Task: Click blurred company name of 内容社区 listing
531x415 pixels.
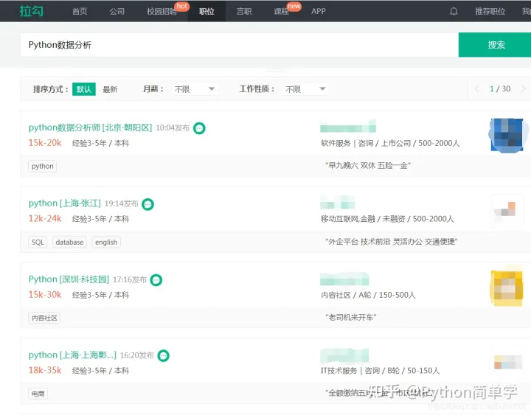Action: [x=344, y=279]
